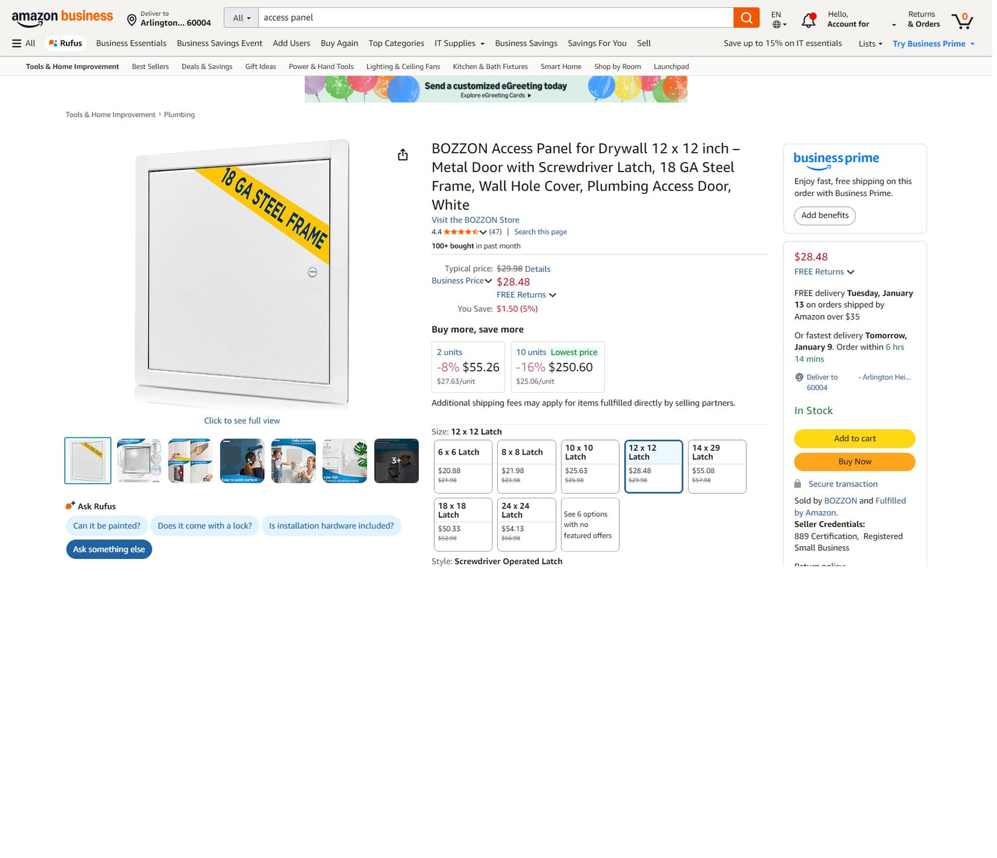Click the notification bell icon
This screenshot has height=858, width=997.
[x=808, y=21]
